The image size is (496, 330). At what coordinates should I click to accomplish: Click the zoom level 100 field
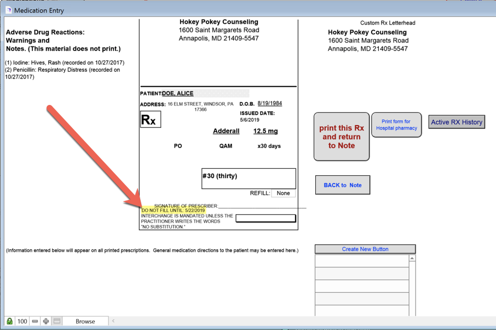click(22, 321)
